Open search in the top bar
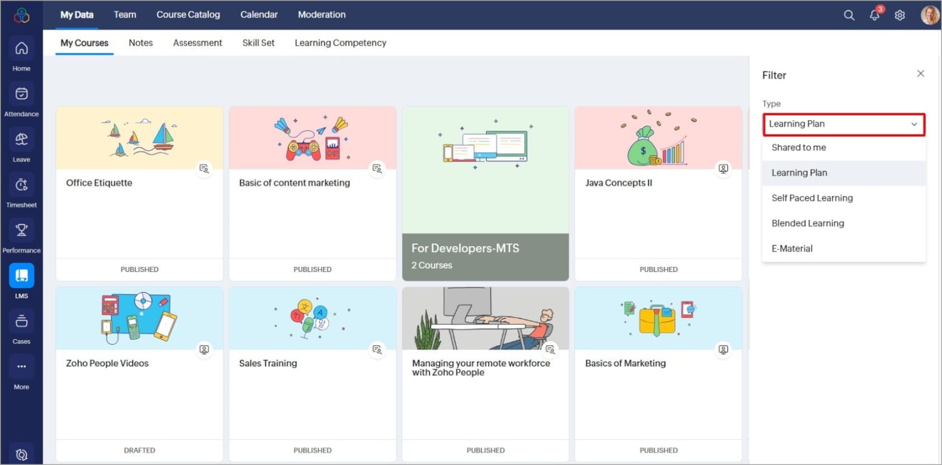The height and width of the screenshot is (465, 942). [x=849, y=15]
